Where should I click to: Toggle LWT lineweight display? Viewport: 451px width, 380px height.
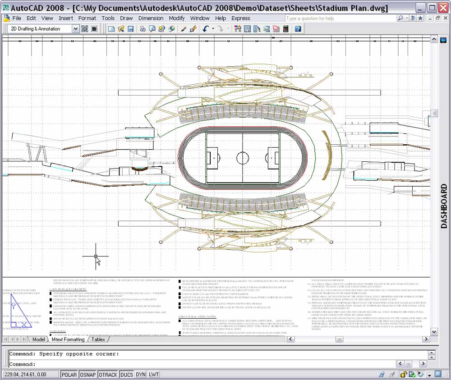pyautogui.click(x=154, y=374)
